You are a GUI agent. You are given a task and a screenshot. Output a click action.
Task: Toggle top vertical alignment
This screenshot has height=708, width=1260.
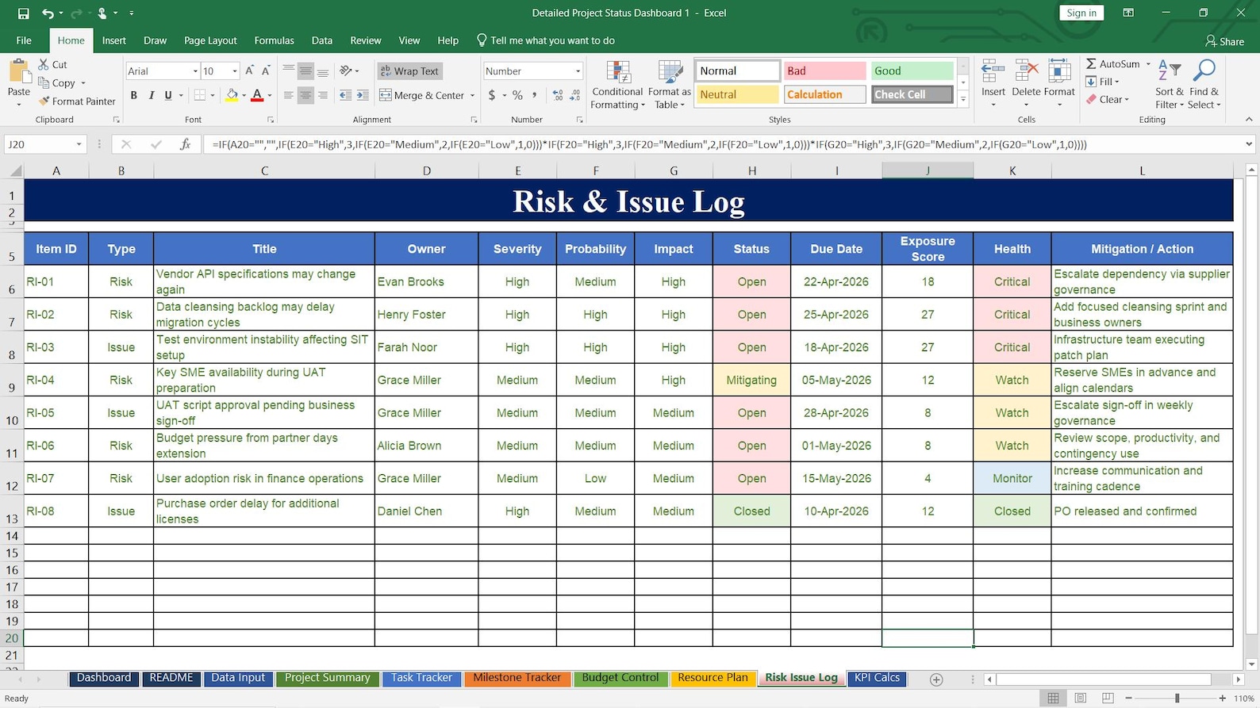(289, 71)
